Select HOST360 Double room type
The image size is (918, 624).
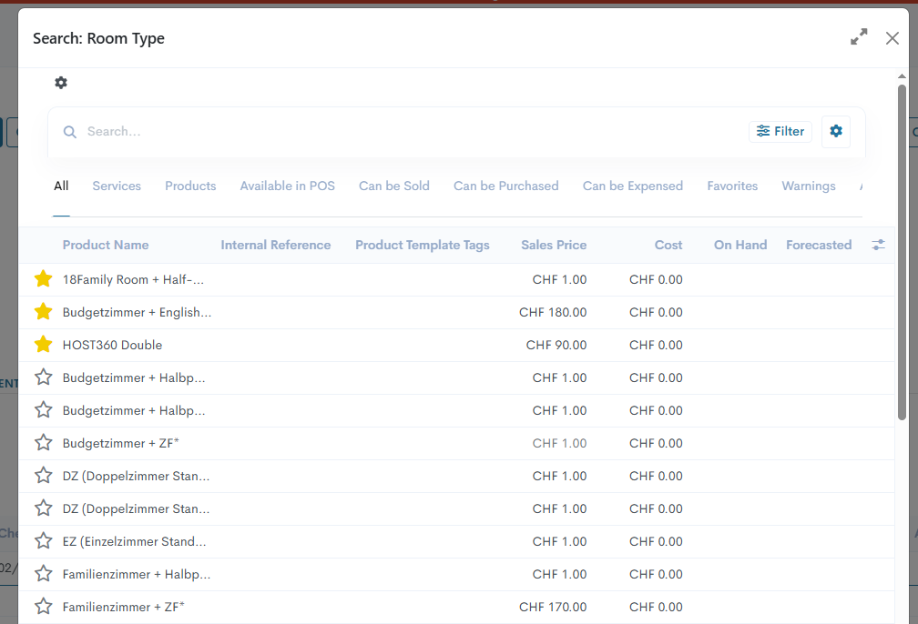pos(112,345)
